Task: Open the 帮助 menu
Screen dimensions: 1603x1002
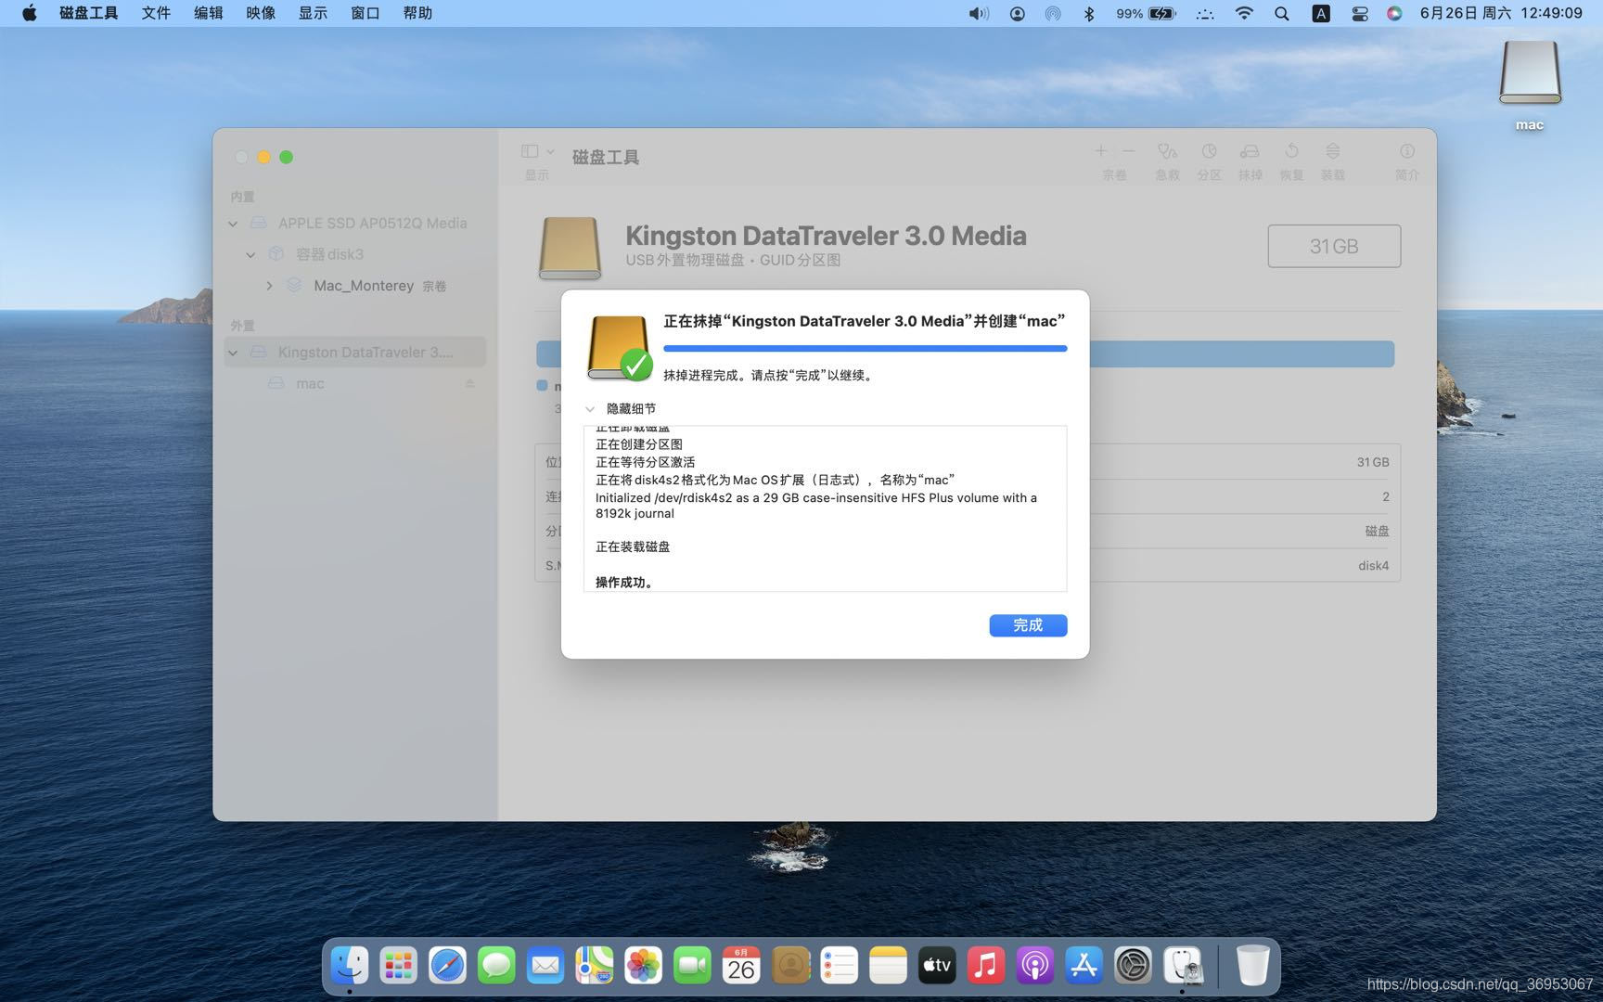Action: [417, 13]
